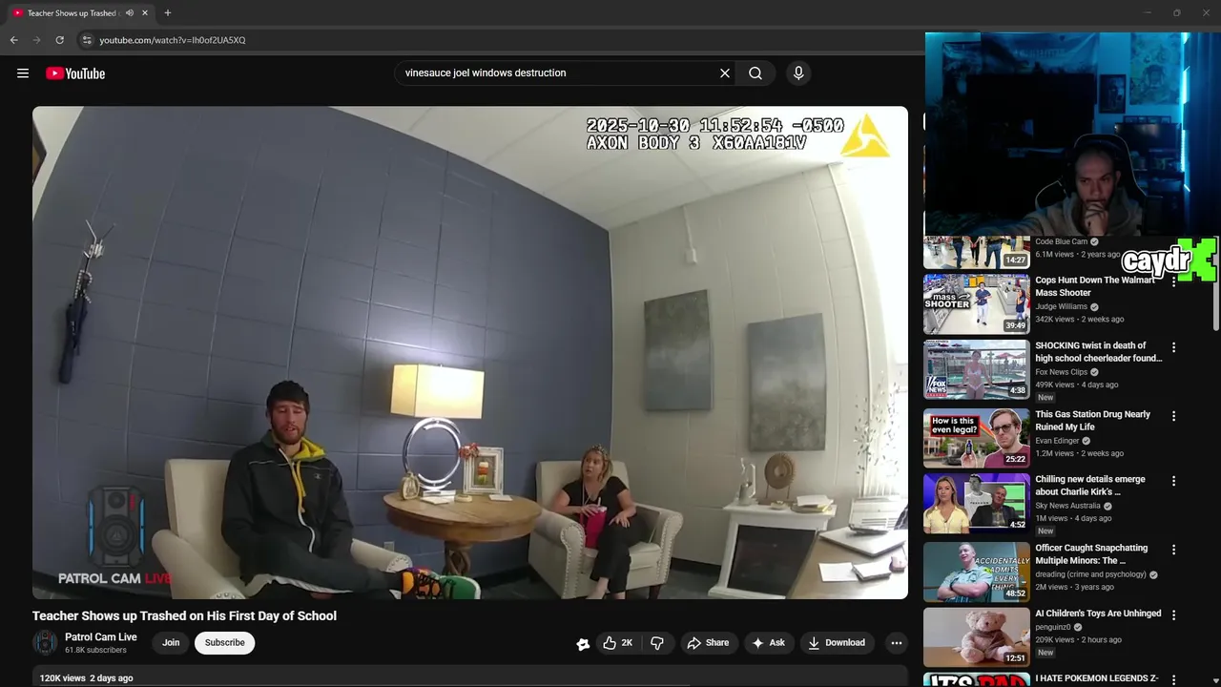This screenshot has height=687, width=1221.
Task: Open the Sky News Australia 4:52 video thumbnail
Action: pyautogui.click(x=976, y=503)
